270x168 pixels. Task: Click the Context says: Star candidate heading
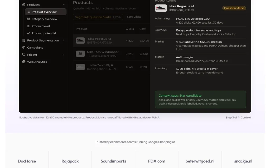[x=180, y=96]
